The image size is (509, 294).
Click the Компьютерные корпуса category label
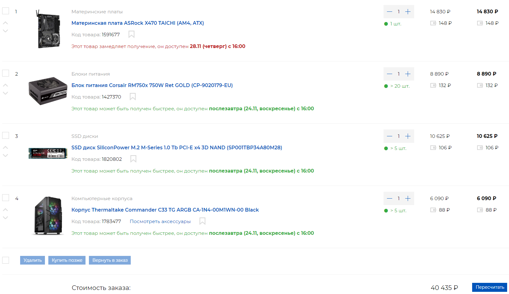click(102, 199)
